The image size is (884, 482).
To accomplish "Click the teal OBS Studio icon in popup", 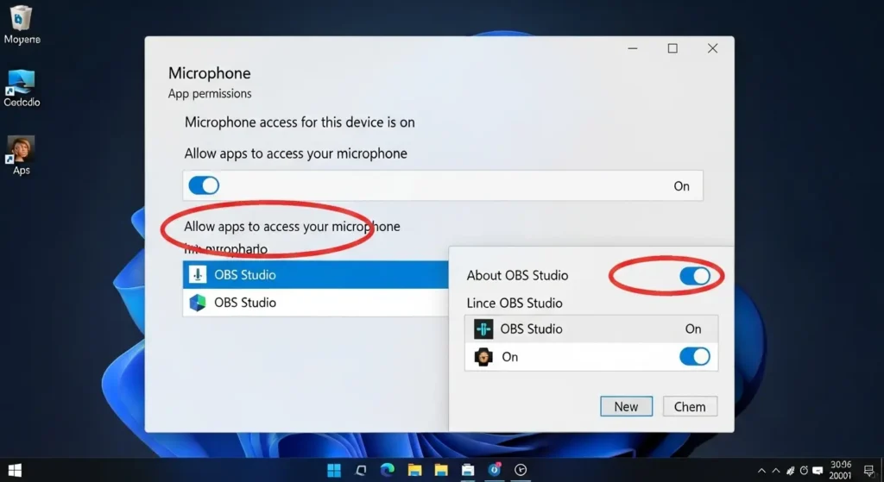I will tap(483, 329).
